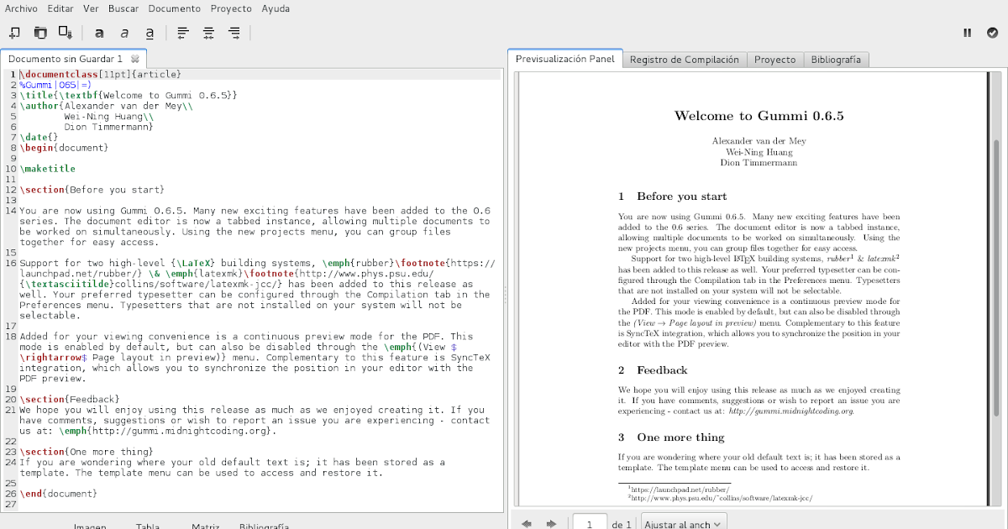1008x529 pixels.
Task: Click inside the page number field
Action: [x=590, y=521]
